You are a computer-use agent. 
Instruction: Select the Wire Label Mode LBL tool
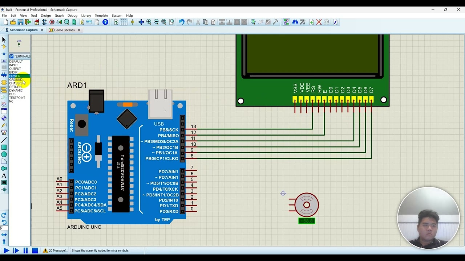[x=4, y=61]
